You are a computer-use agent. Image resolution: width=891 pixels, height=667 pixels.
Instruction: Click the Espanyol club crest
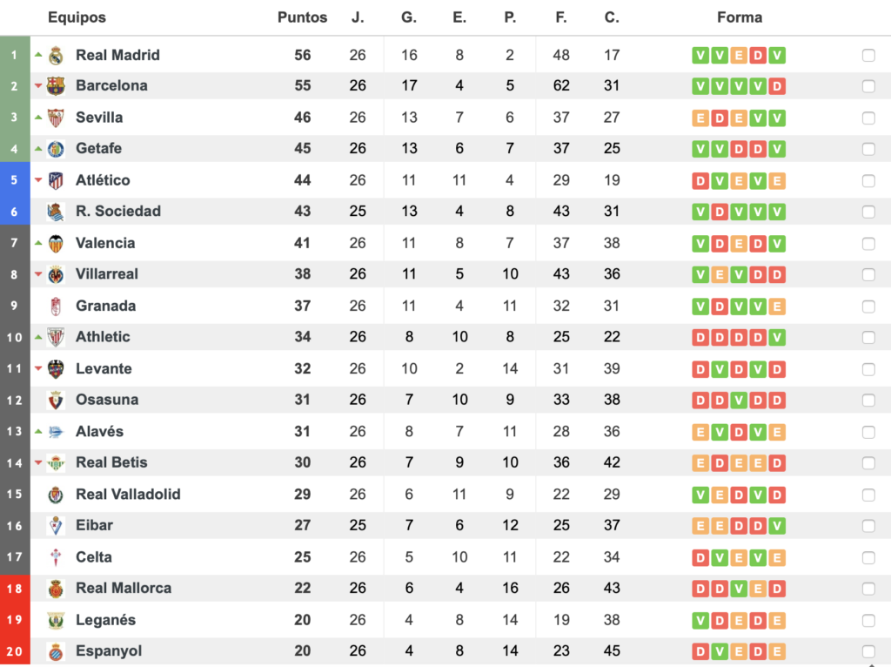click(x=56, y=651)
